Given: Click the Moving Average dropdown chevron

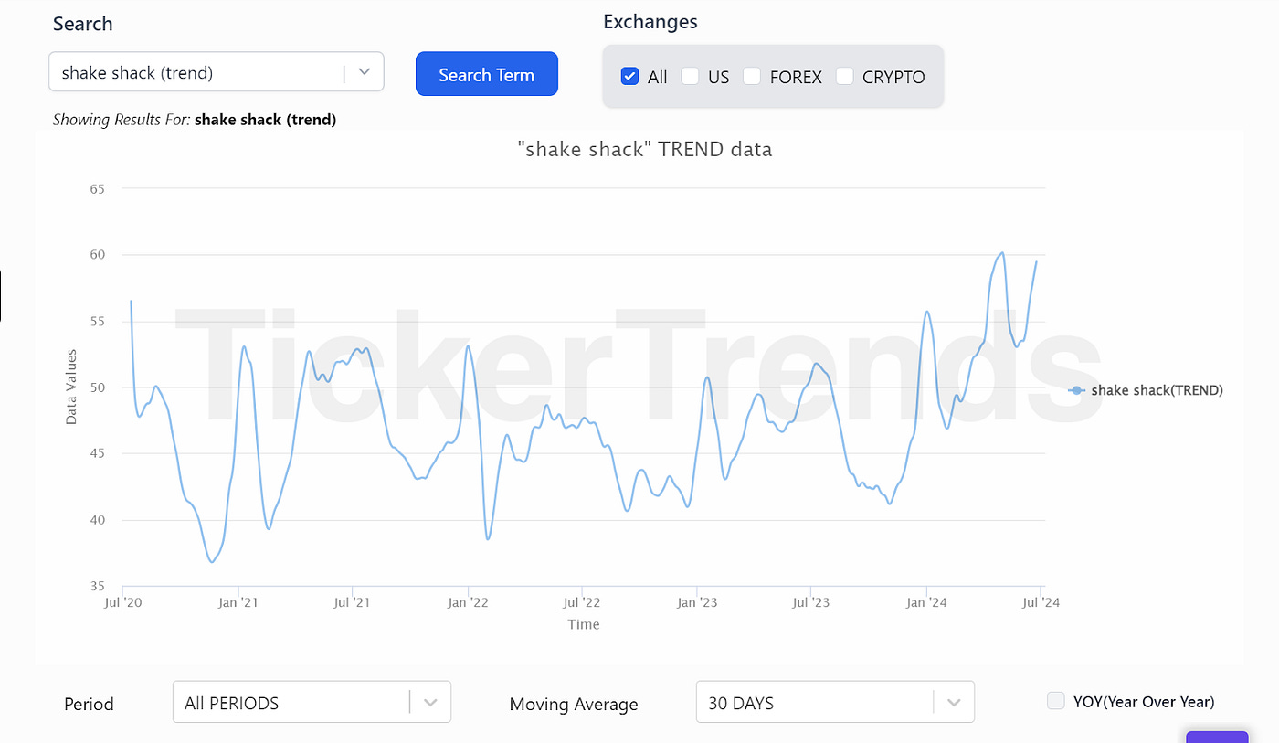Looking at the screenshot, I should tap(955, 702).
